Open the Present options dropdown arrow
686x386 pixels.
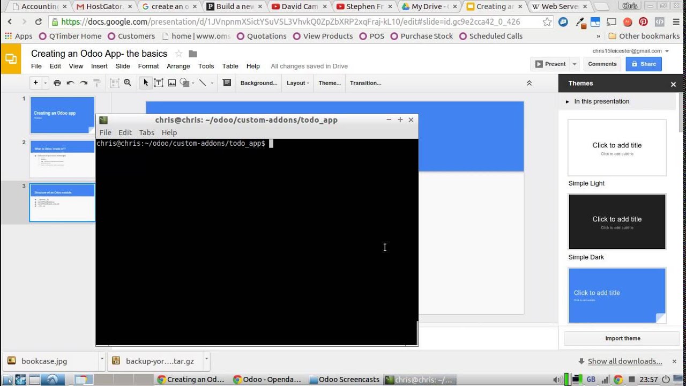pos(575,64)
